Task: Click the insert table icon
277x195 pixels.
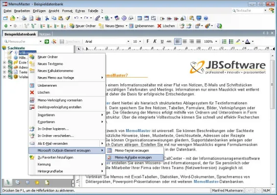Action: (139, 18)
